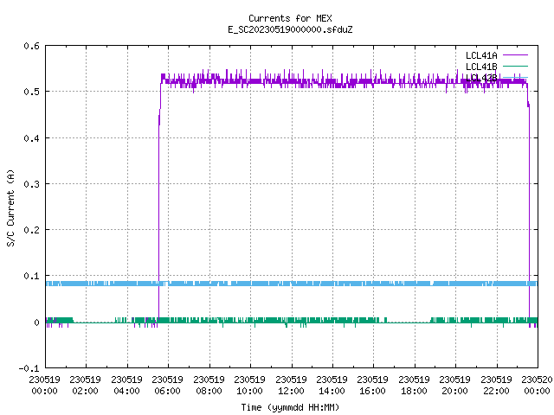Image resolution: width=554 pixels, height=415 pixels.
Task: Click the 230519 04:00 x-axis tick label
Action: [126, 386]
